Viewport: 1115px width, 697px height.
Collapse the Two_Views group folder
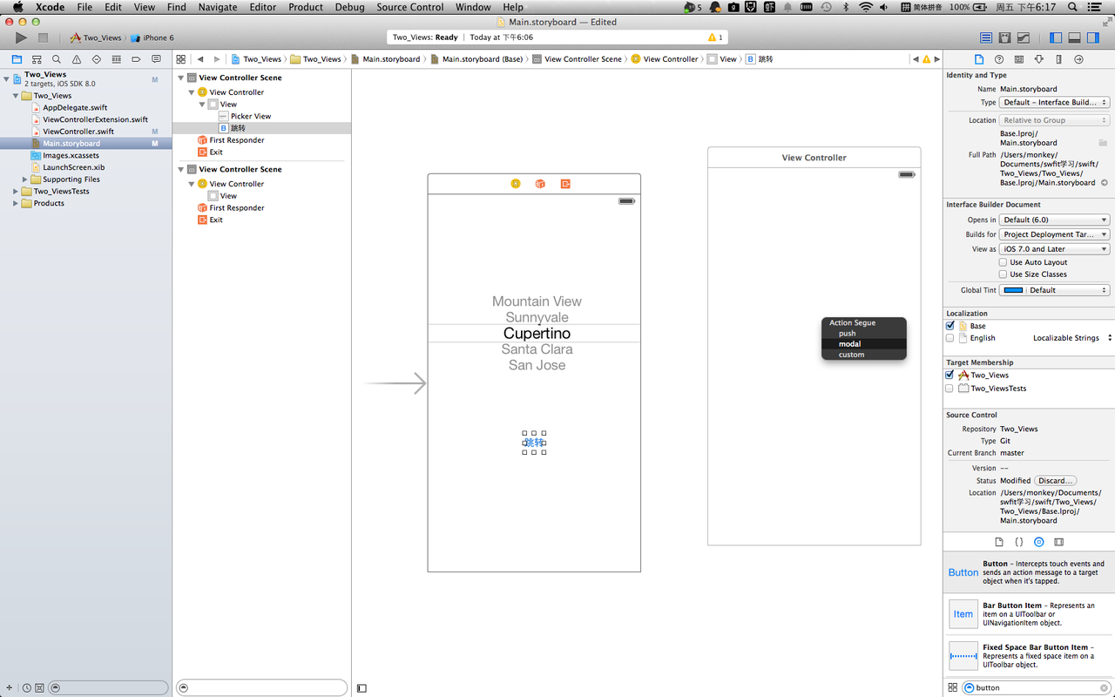click(x=16, y=96)
